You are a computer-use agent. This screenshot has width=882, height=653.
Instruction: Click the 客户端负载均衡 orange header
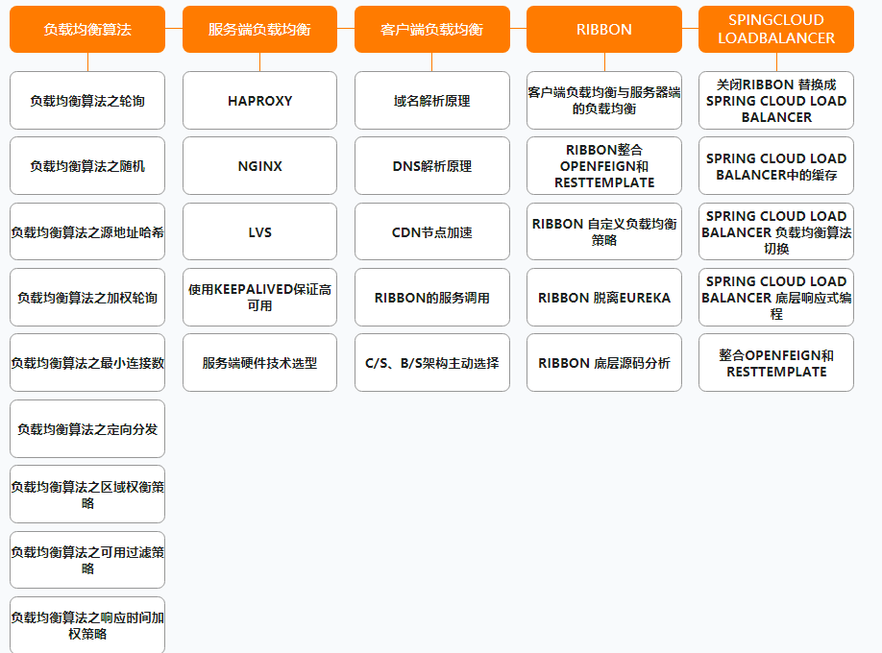[431, 29]
